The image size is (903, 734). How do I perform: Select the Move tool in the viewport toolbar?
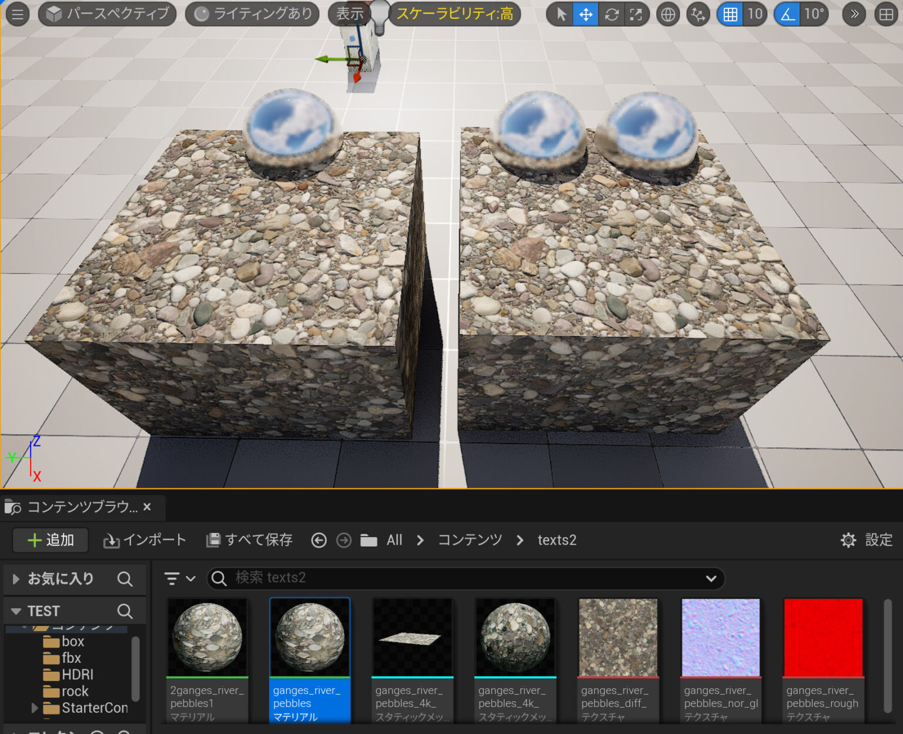click(585, 14)
